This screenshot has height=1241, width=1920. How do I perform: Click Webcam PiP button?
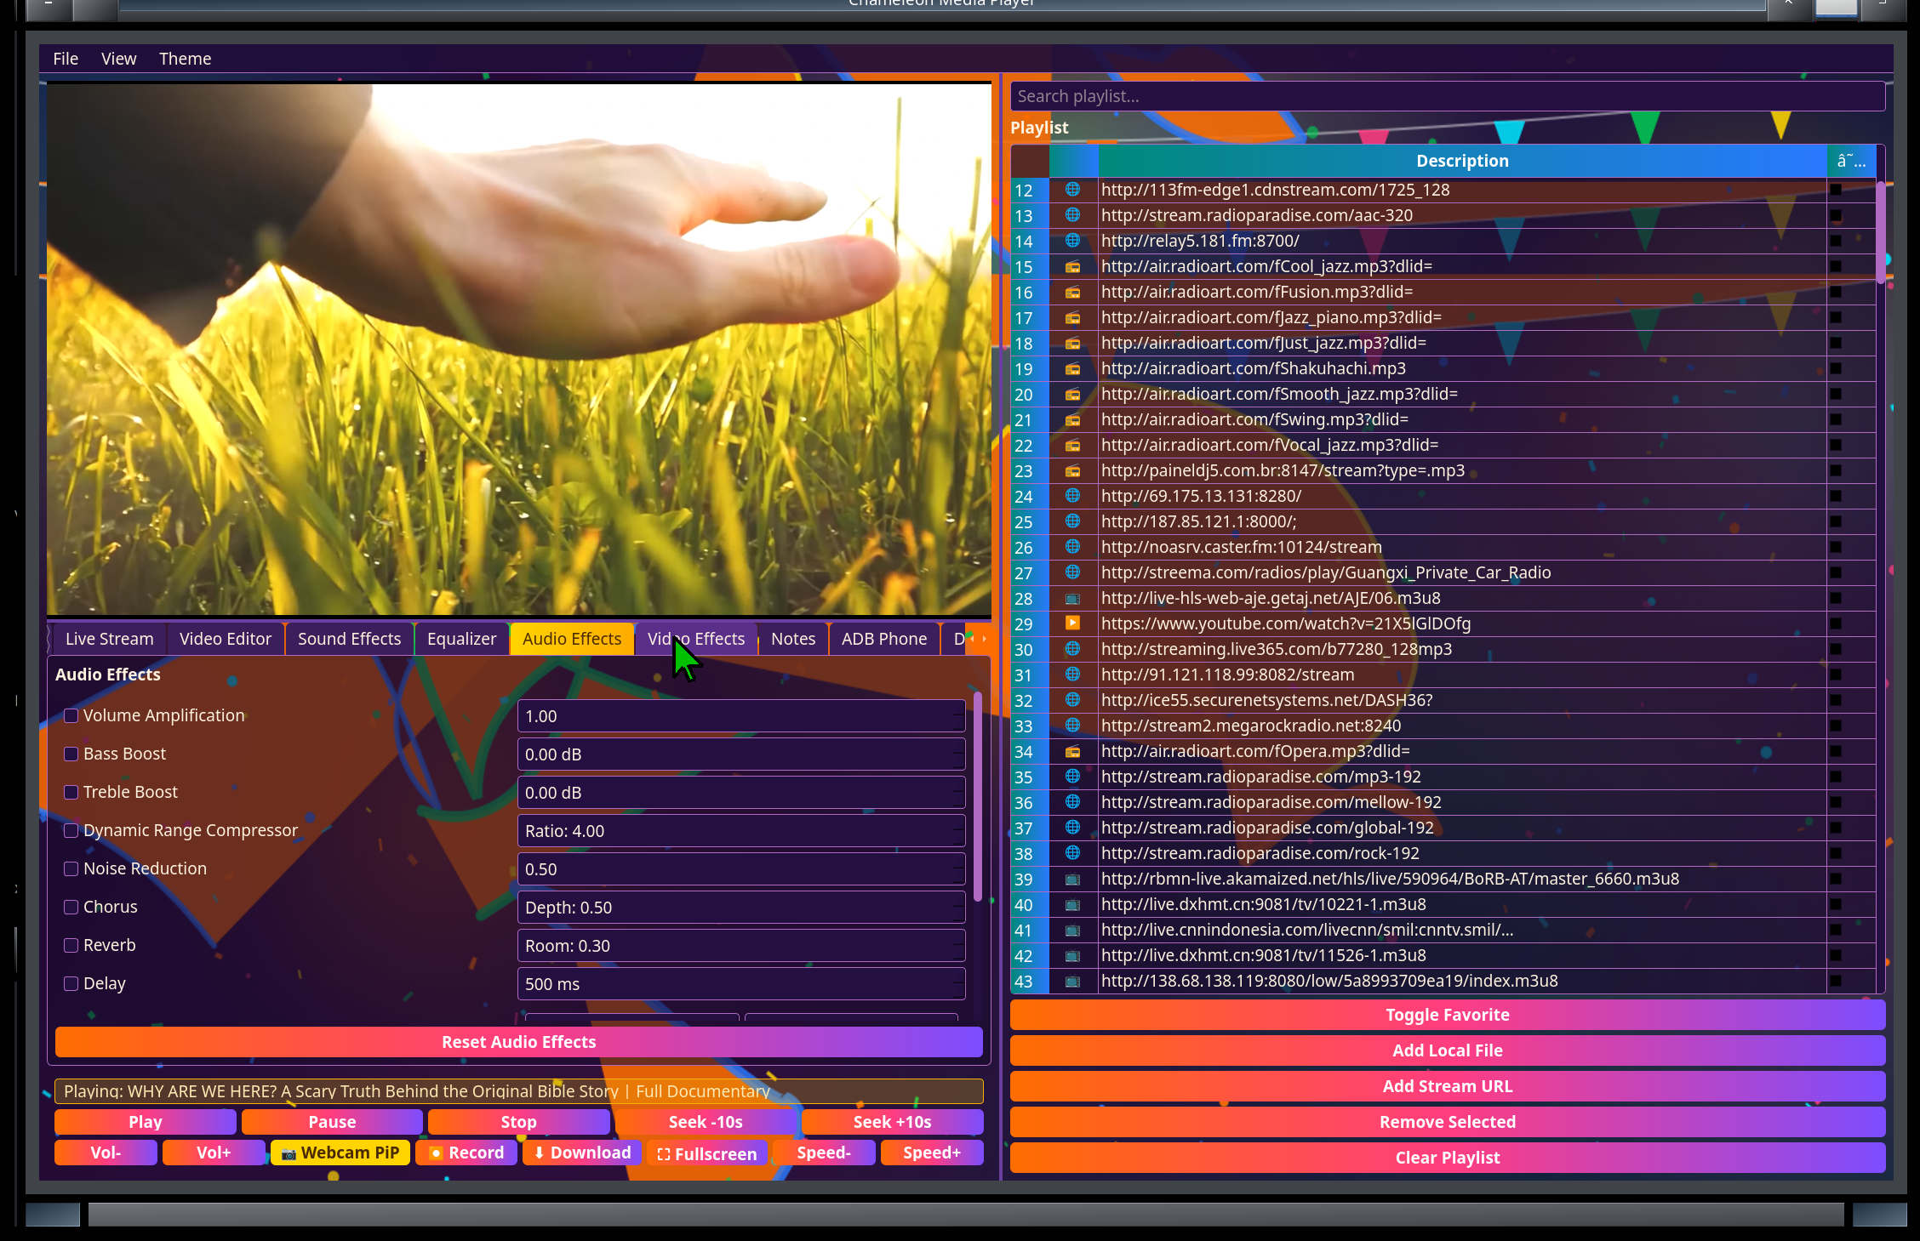click(x=340, y=1153)
